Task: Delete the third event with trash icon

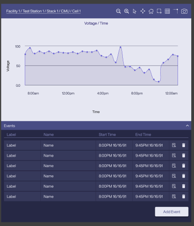Action: 184,166
